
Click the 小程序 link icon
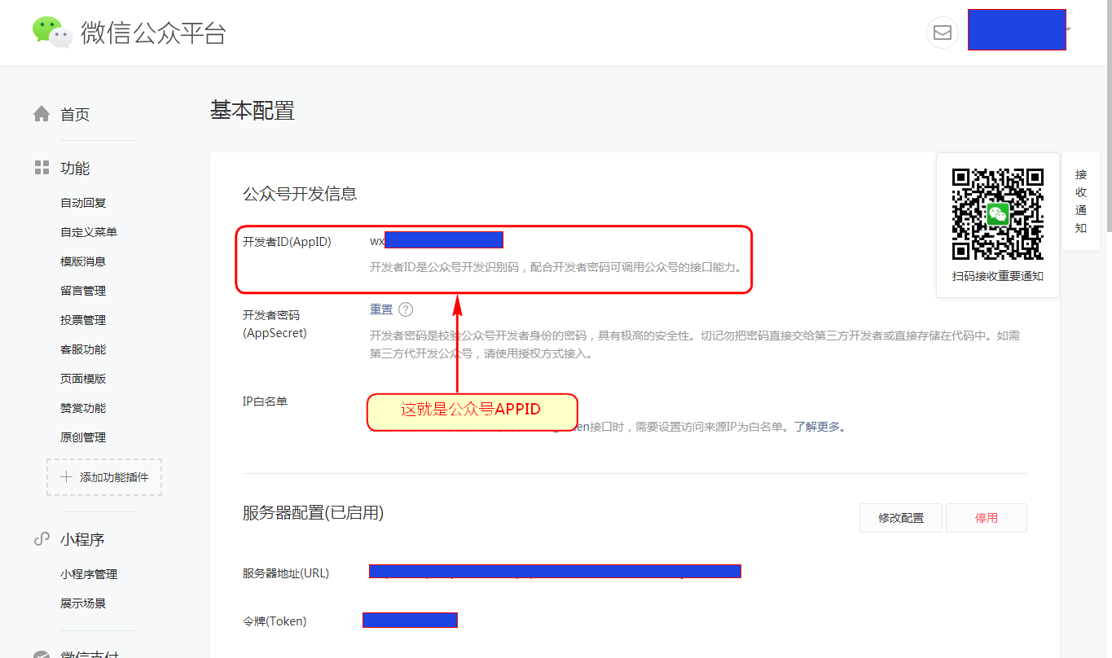tap(42, 539)
